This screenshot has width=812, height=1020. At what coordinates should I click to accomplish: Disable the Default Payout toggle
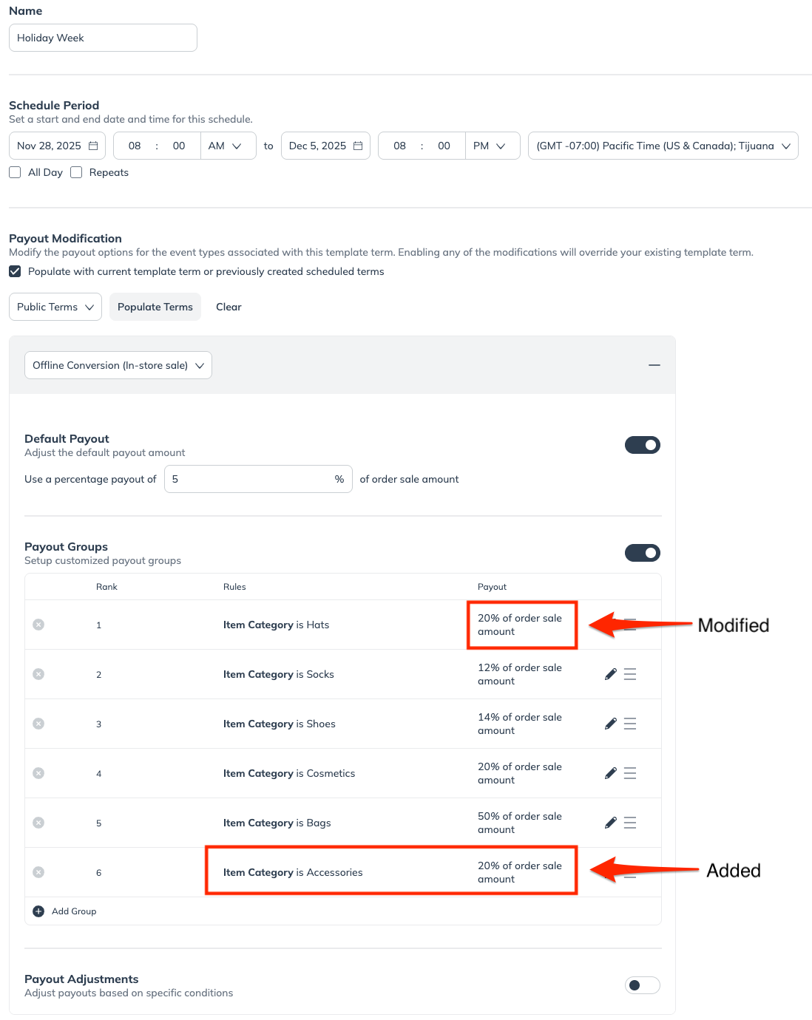pyautogui.click(x=642, y=445)
